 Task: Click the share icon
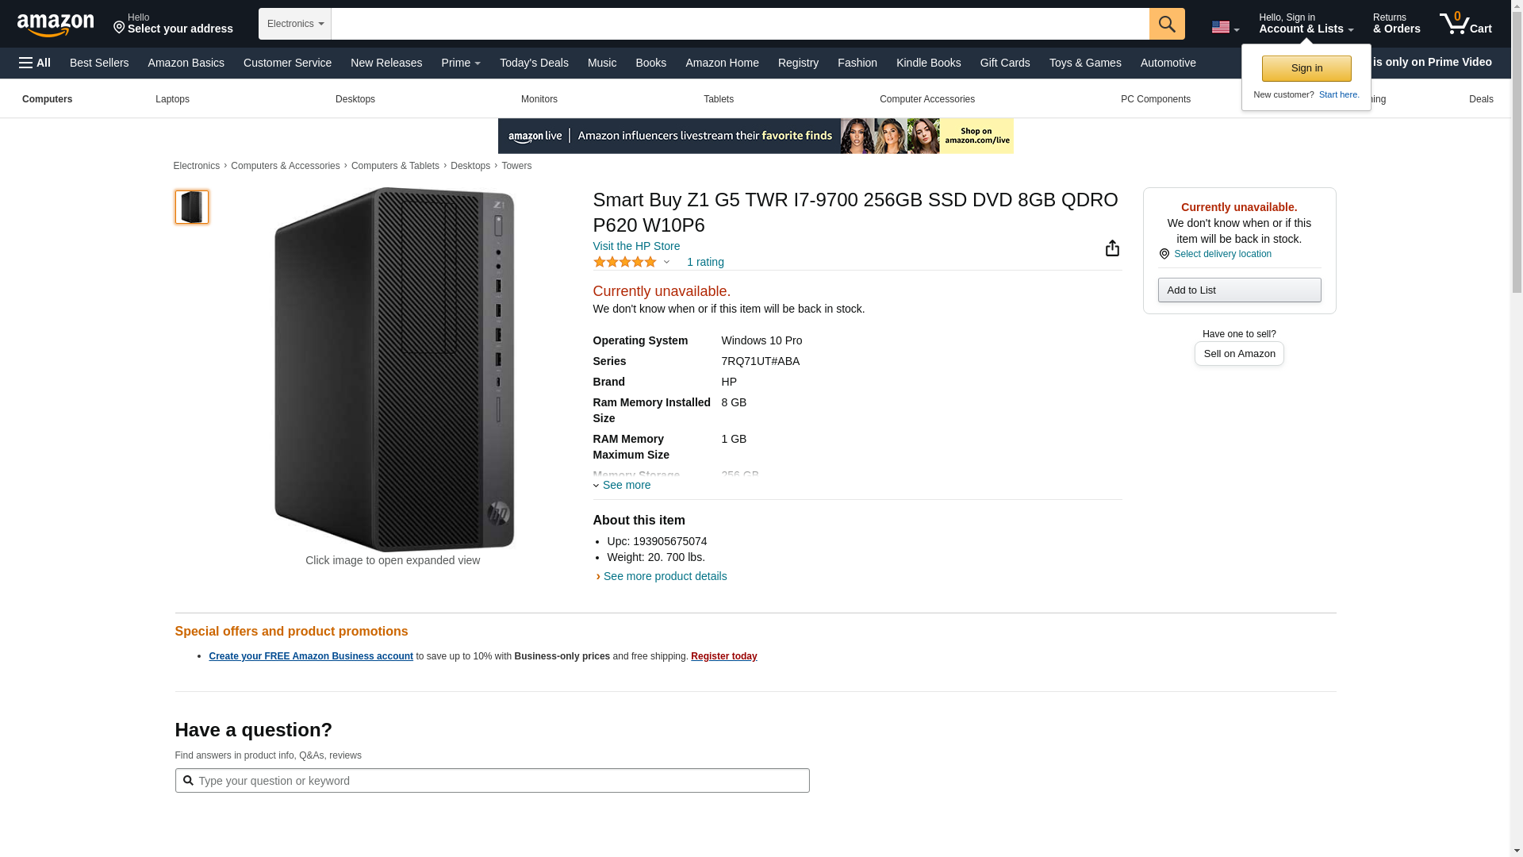point(1112,248)
